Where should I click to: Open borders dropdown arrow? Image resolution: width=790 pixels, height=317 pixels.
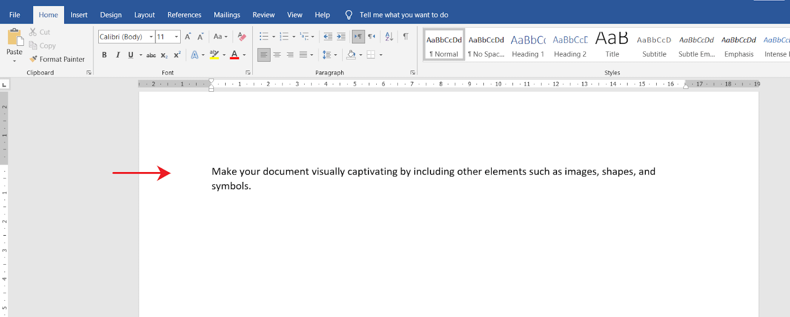pyautogui.click(x=381, y=55)
